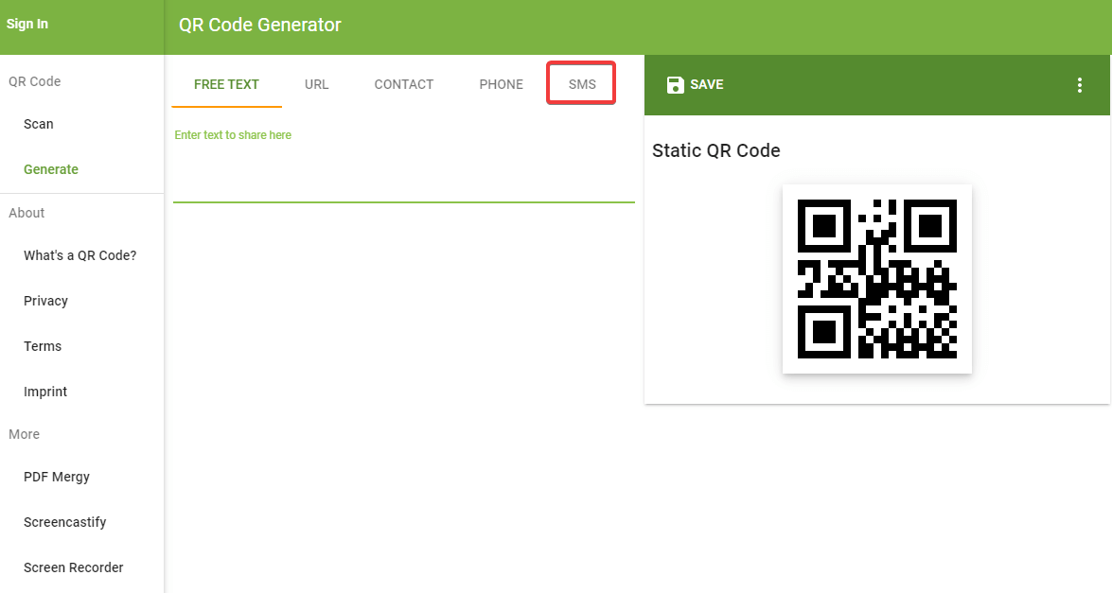
Task: Open the Imprint page
Action: (45, 392)
